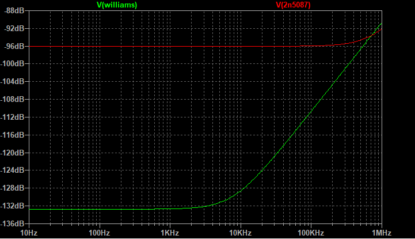Click the 10KHz frequency label
This screenshot has width=415, height=239.
point(241,233)
